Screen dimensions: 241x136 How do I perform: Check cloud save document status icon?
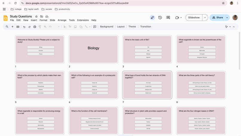pos(47,16)
